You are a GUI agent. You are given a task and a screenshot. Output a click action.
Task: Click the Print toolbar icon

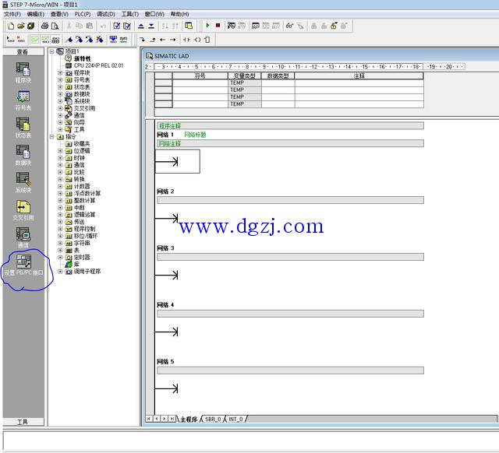45,26
